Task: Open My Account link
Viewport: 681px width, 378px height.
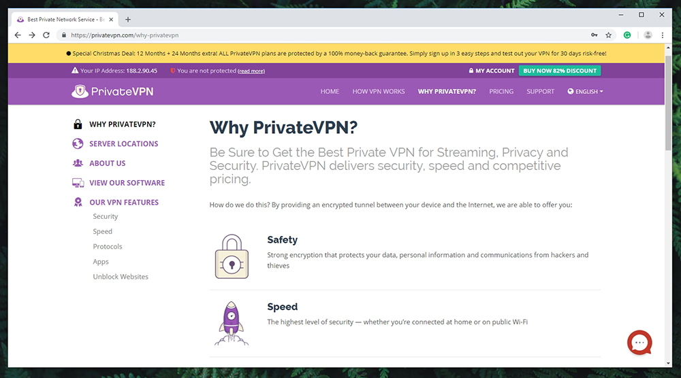Action: point(492,71)
